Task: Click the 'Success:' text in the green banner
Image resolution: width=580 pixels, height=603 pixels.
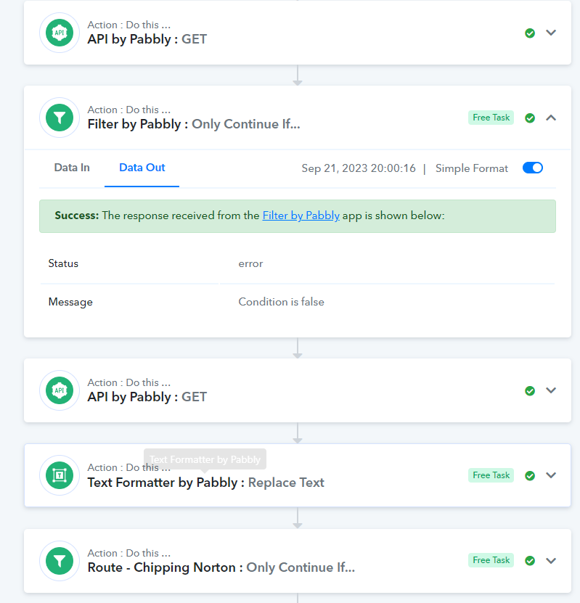Action: pos(77,216)
